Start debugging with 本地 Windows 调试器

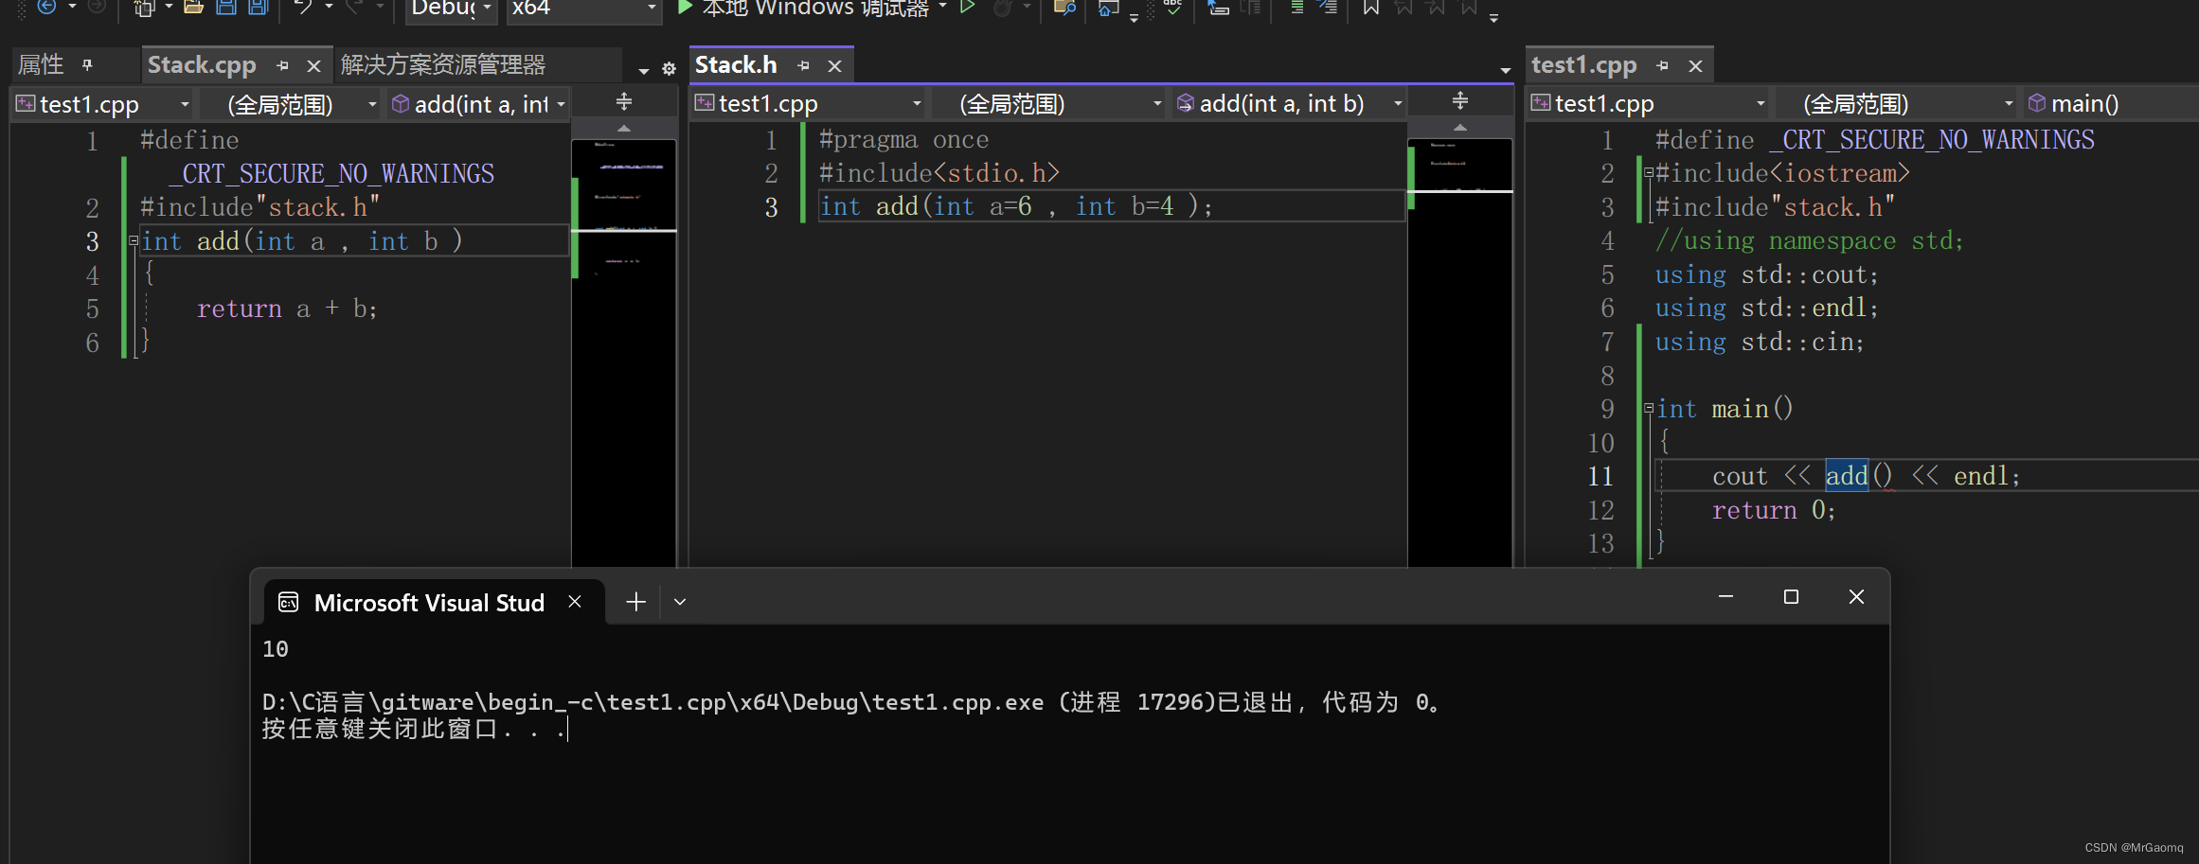[x=804, y=8]
